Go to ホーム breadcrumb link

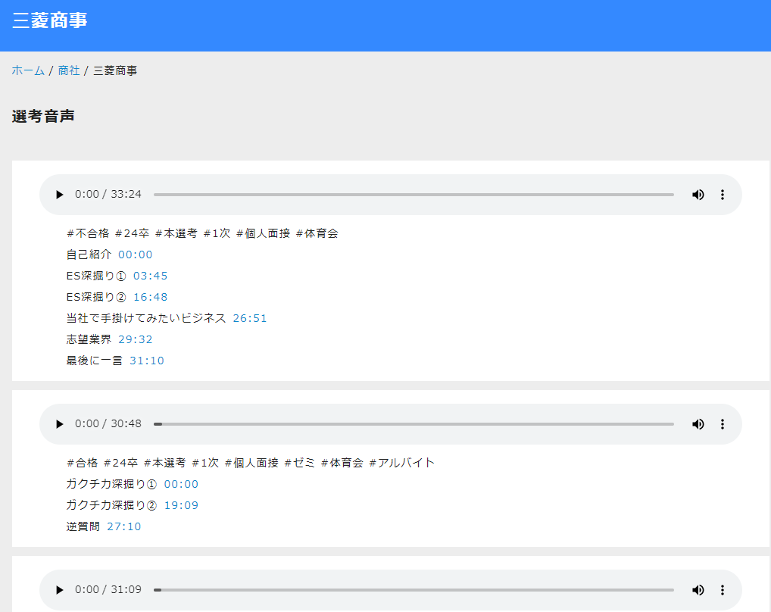[28, 70]
